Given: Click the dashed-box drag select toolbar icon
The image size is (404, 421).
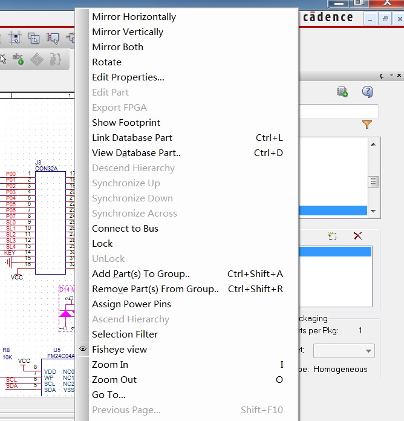Looking at the screenshot, I should click(x=34, y=38).
